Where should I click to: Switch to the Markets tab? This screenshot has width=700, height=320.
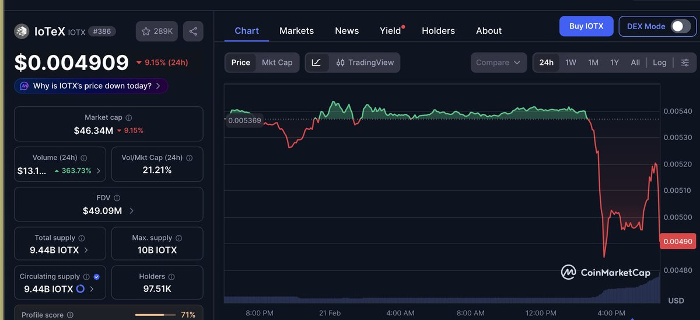(296, 31)
